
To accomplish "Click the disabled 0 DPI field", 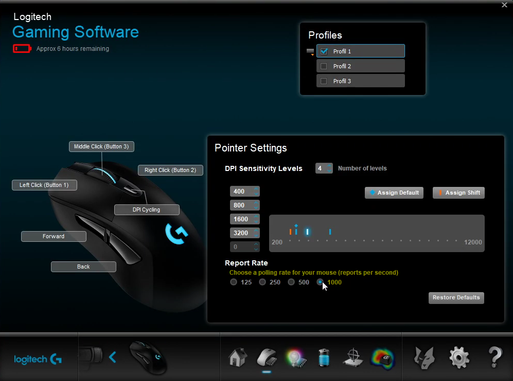I will pyautogui.click(x=245, y=247).
